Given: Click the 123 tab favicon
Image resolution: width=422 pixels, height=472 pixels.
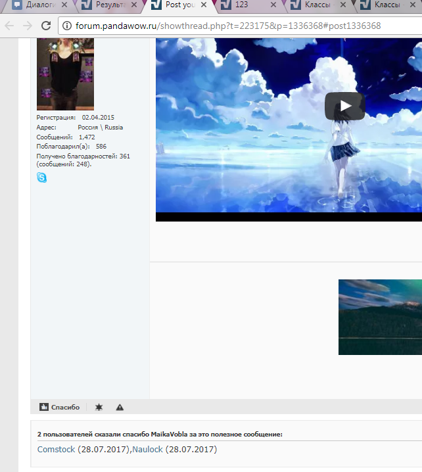Looking at the screenshot, I should pyautogui.click(x=226, y=5).
